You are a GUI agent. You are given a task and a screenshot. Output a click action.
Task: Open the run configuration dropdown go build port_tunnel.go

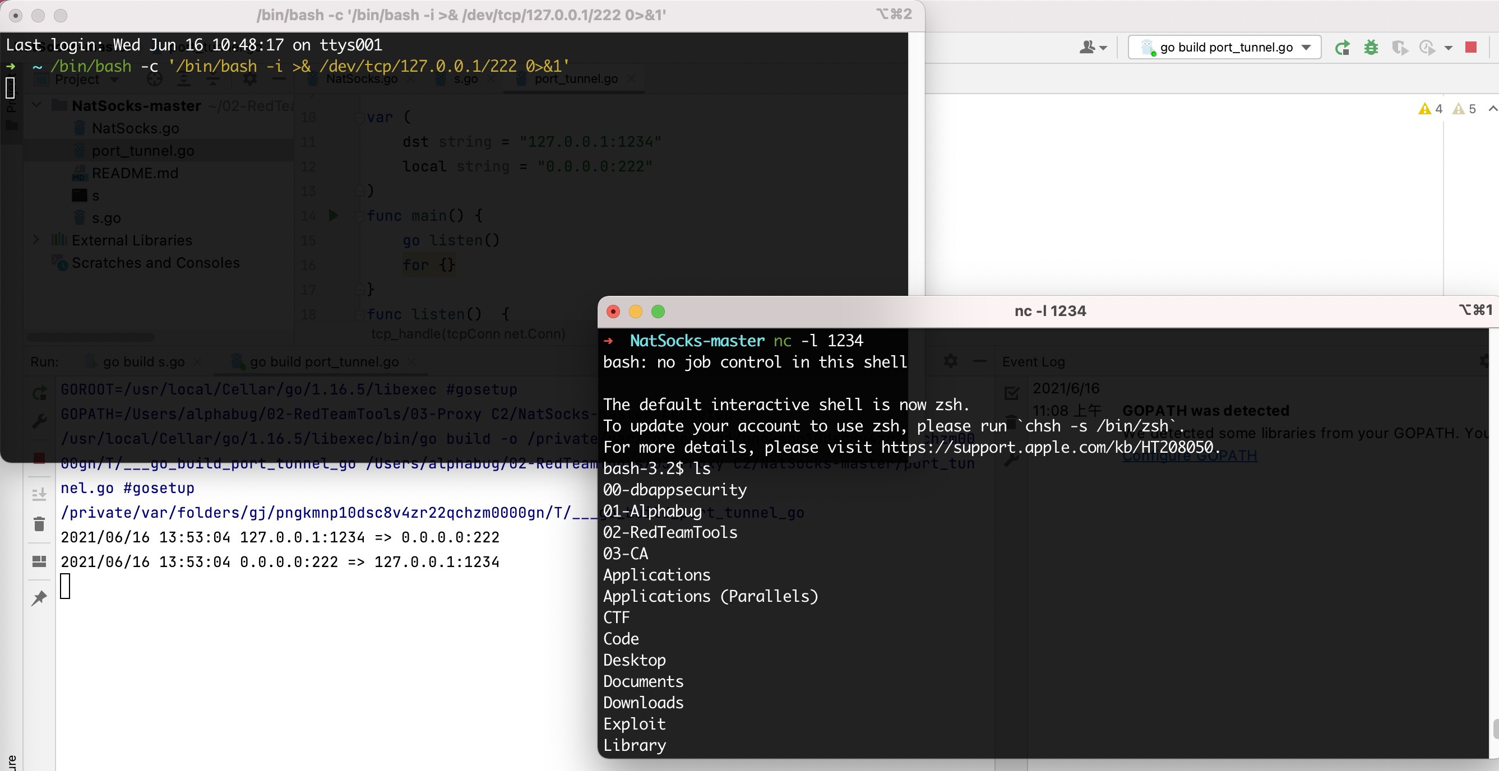click(x=1225, y=48)
